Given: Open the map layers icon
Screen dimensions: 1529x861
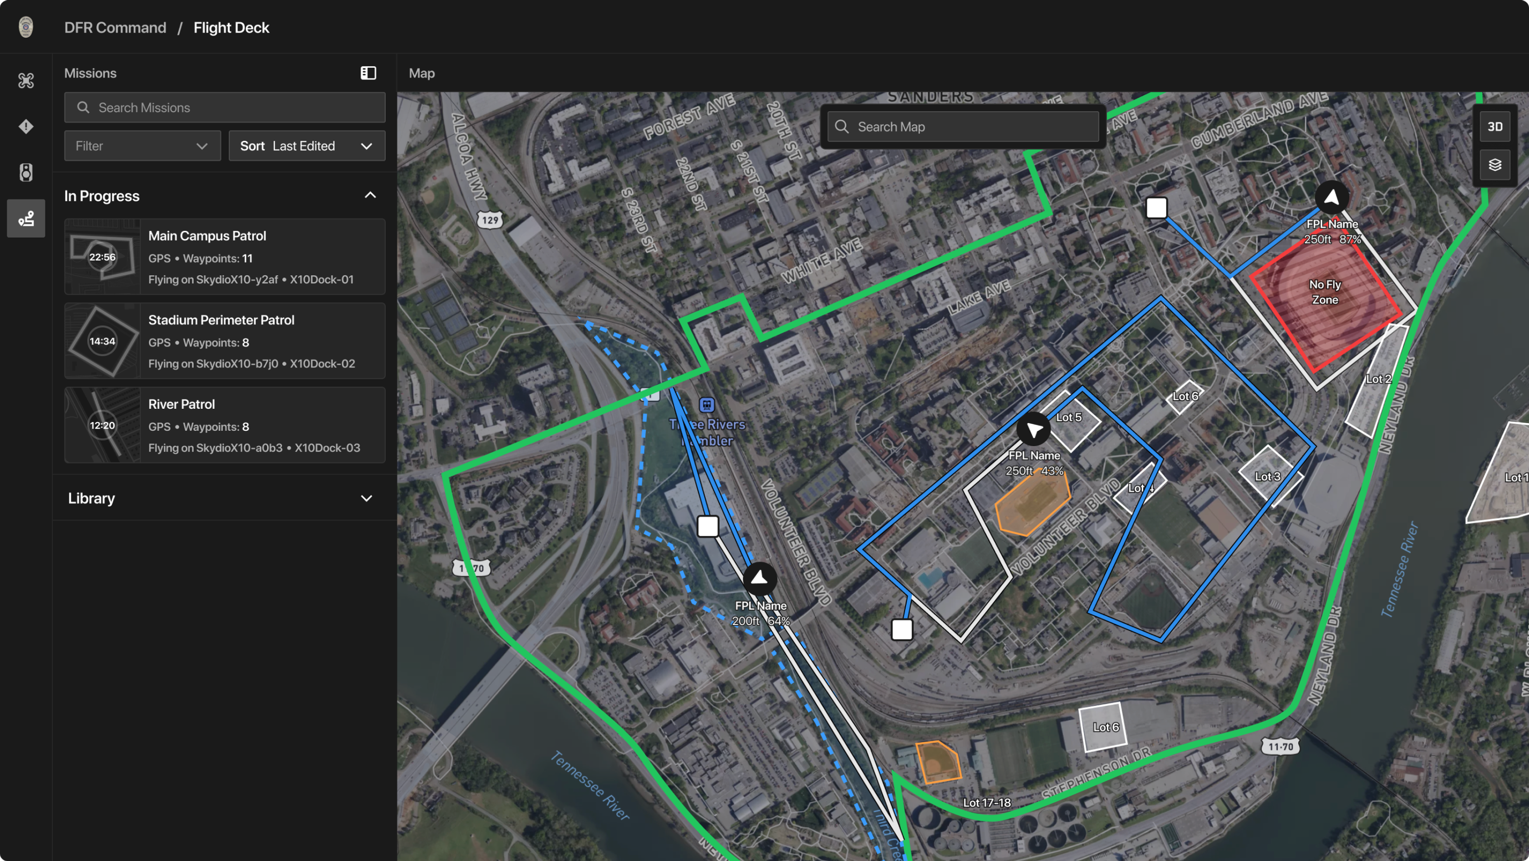Looking at the screenshot, I should pos(1494,165).
